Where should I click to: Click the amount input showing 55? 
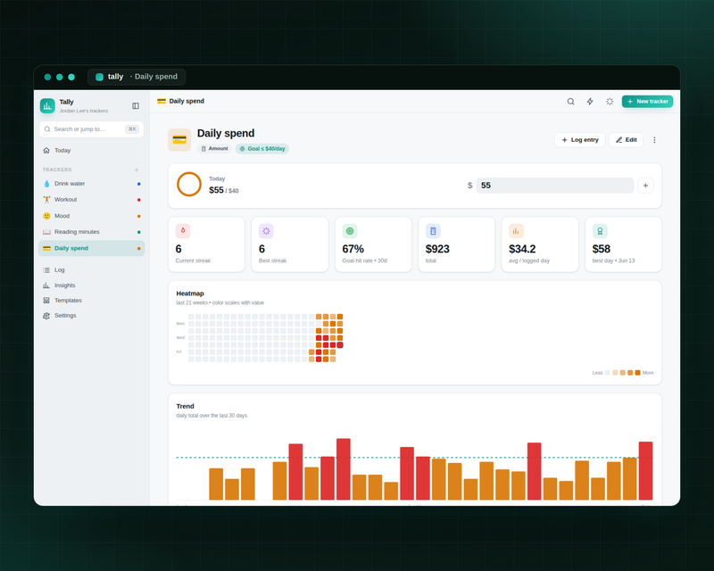pyautogui.click(x=554, y=186)
